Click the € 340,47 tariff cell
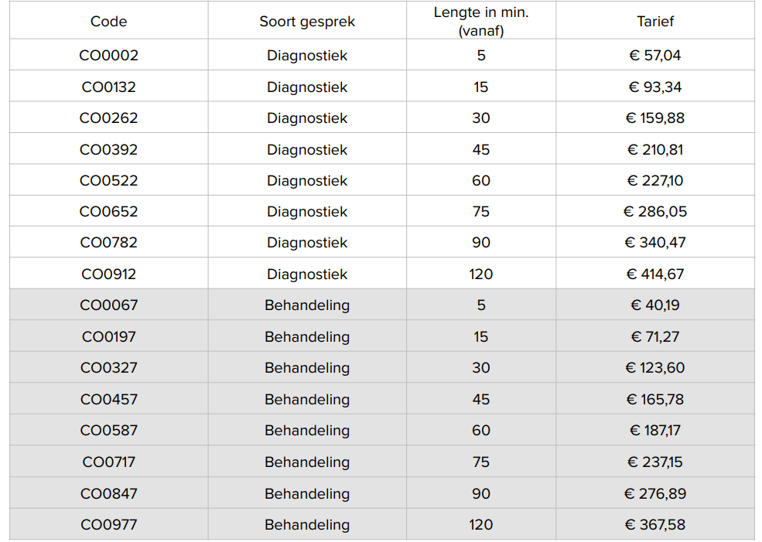The width and height of the screenshot is (762, 542). [x=654, y=242]
